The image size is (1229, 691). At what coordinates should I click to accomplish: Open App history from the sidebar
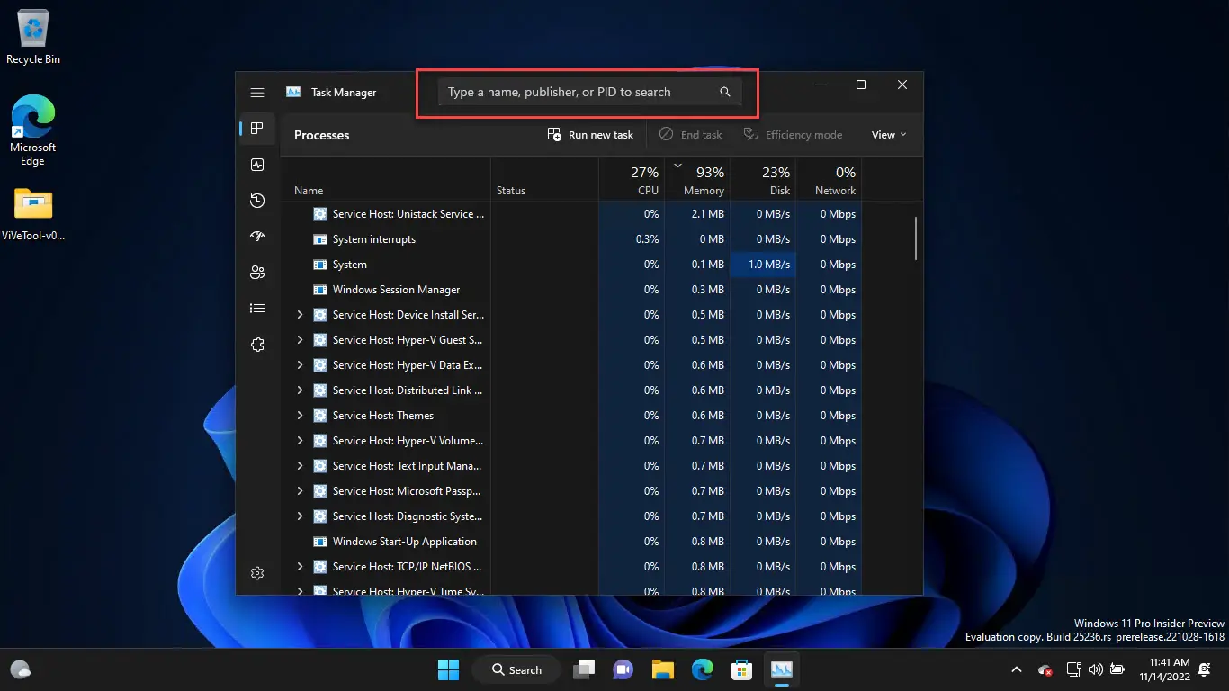tap(257, 201)
